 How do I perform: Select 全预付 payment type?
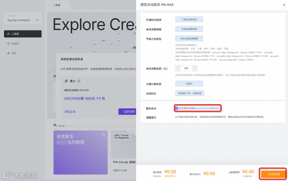[x=189, y=84]
